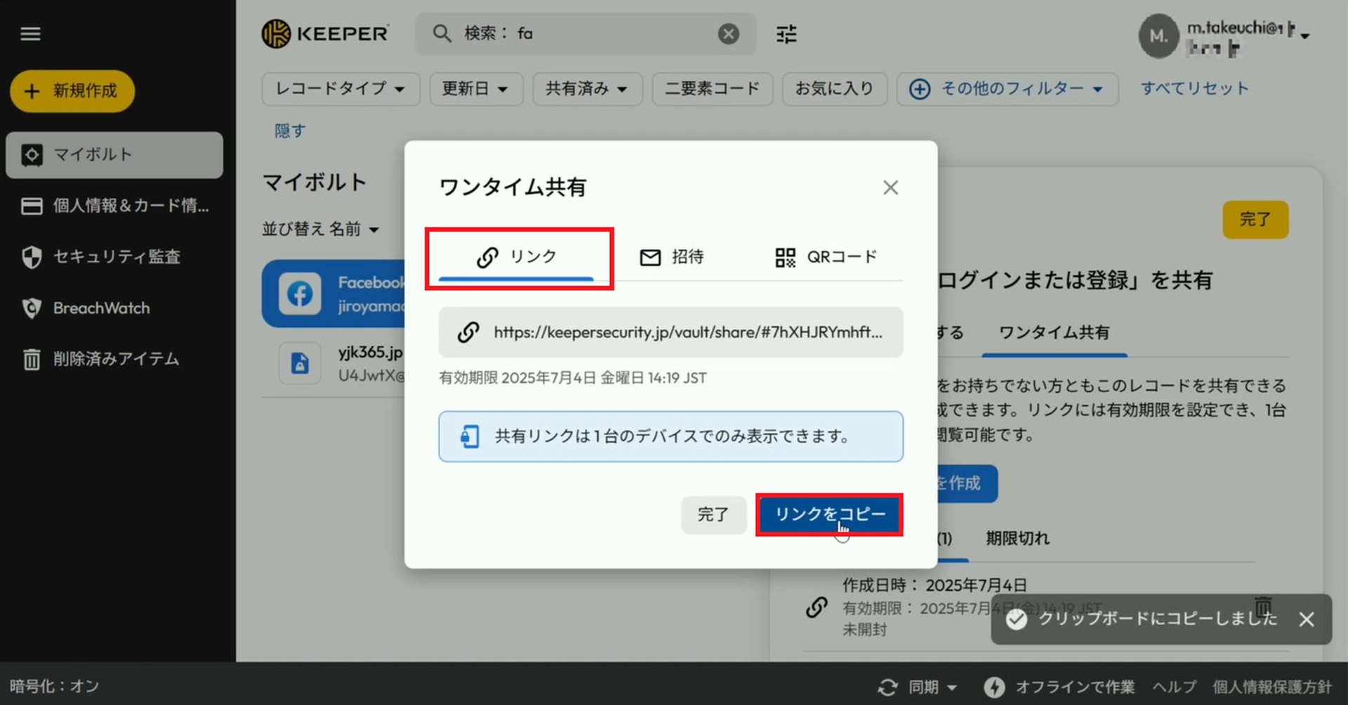Screen dimensions: 1348x705
Task: Click the リンクをコピー button
Action: pyautogui.click(x=829, y=515)
